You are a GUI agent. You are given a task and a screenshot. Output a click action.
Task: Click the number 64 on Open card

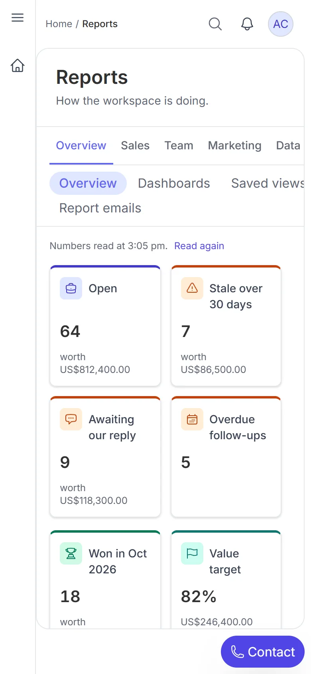click(70, 331)
